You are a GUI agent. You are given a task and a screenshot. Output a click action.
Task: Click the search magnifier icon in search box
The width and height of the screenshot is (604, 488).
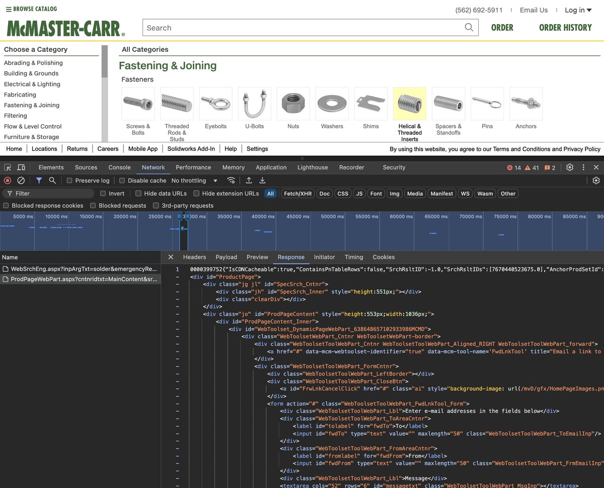coord(469,27)
